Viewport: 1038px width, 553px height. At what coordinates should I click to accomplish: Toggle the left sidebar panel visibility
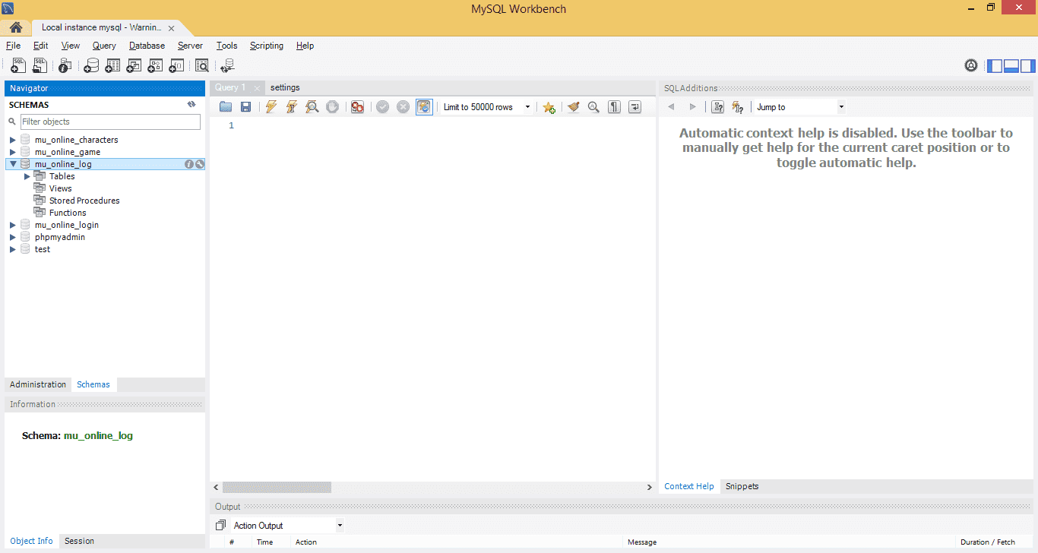pos(995,66)
